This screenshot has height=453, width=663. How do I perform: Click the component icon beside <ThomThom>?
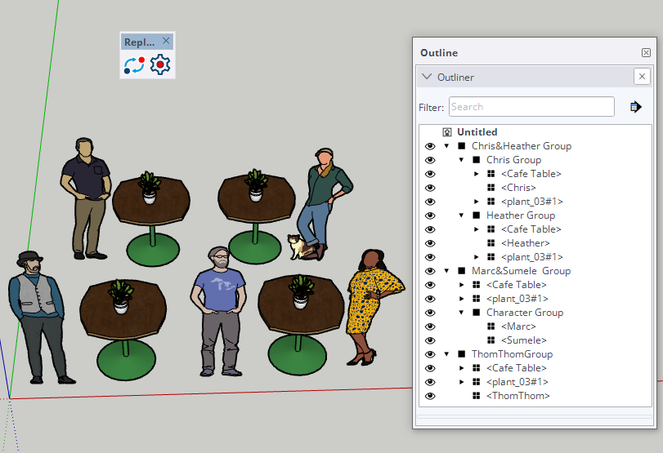pos(477,396)
